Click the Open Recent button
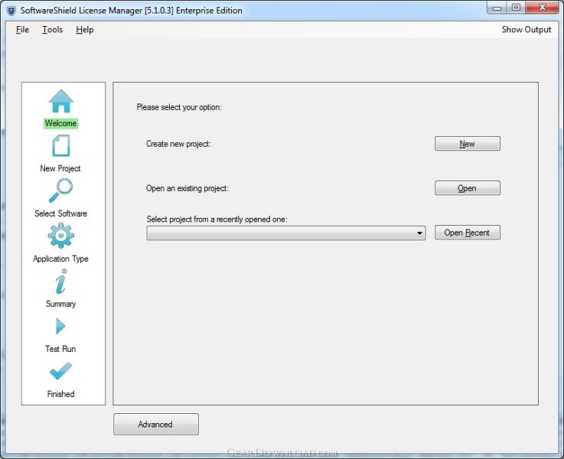The width and height of the screenshot is (564, 459). click(468, 233)
